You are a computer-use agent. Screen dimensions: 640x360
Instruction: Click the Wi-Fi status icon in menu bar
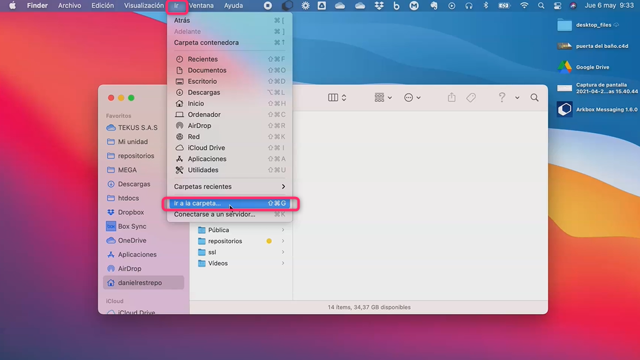click(525, 6)
